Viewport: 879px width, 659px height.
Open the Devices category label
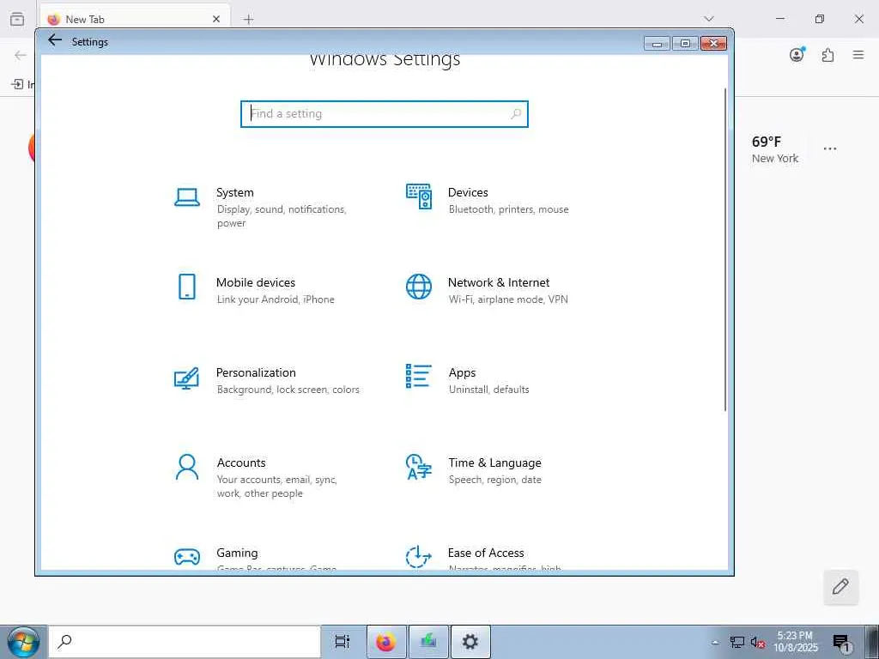[468, 192]
